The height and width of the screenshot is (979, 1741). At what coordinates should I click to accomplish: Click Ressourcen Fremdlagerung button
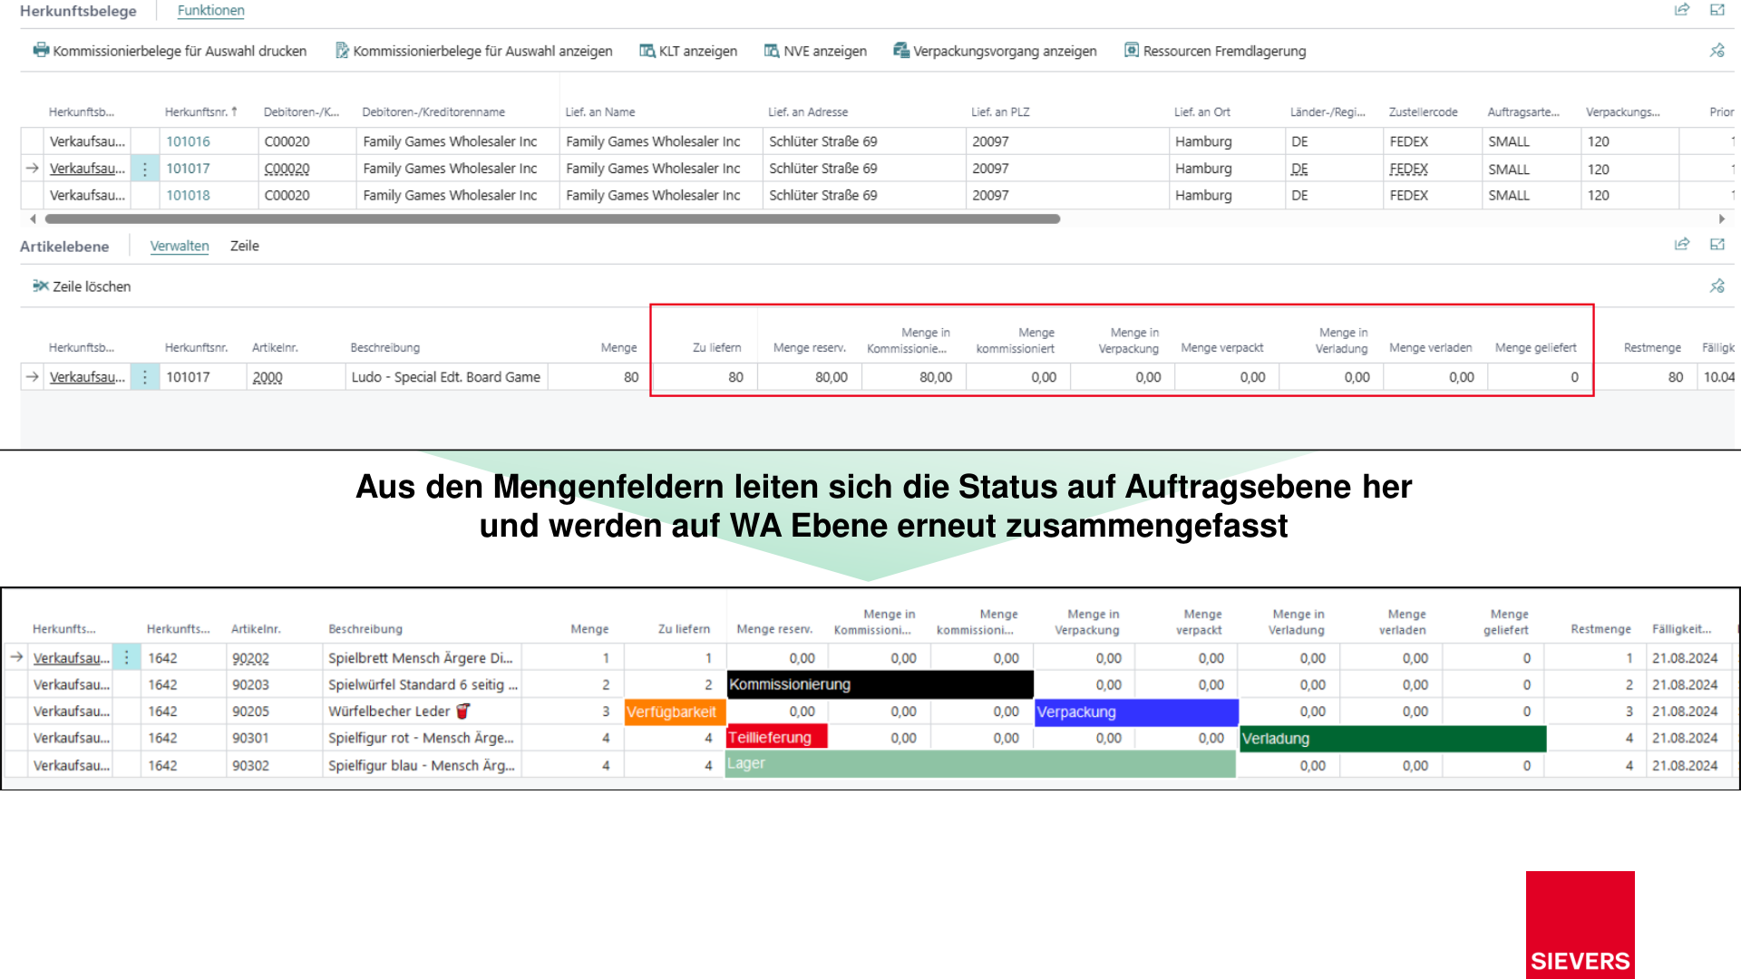(1215, 51)
